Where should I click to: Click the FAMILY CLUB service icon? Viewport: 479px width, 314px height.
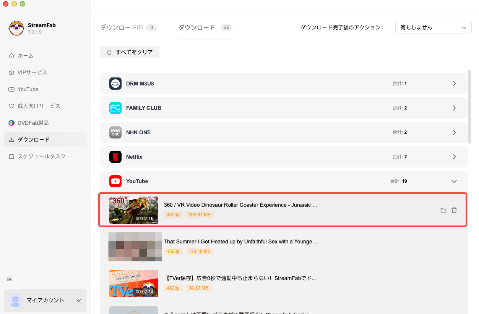(115, 108)
